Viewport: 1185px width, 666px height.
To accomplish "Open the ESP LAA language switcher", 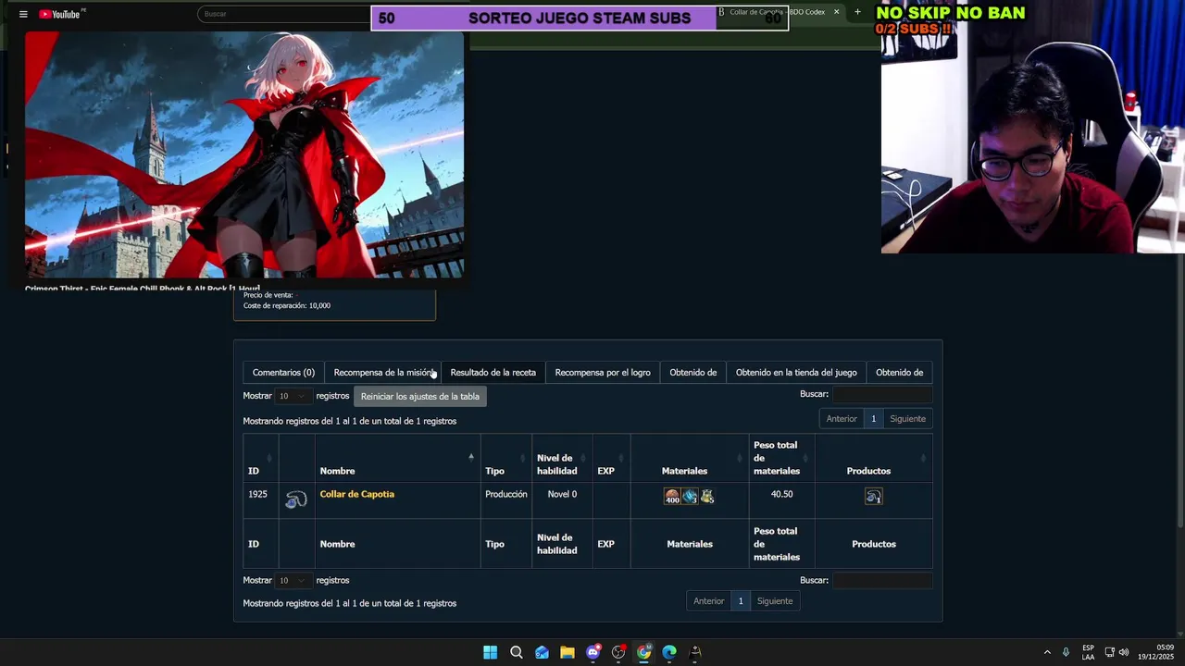I will tap(1089, 652).
